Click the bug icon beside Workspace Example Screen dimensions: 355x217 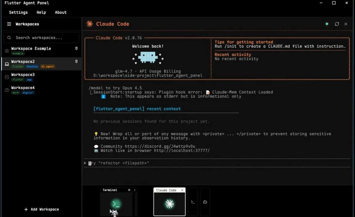7,51
